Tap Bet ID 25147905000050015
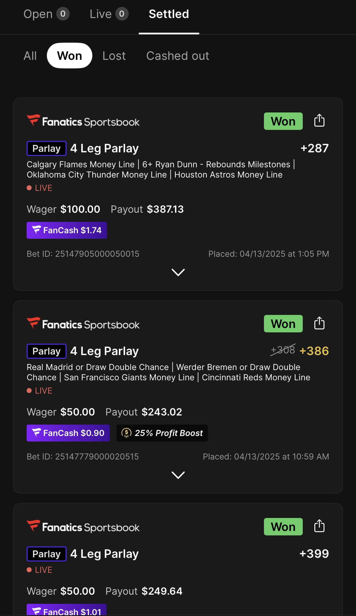 [83, 254]
